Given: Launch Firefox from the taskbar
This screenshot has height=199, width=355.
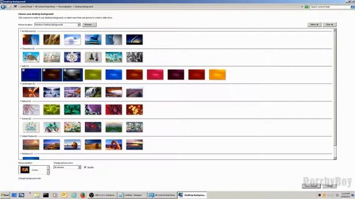Looking at the screenshot, I should point(83,195).
